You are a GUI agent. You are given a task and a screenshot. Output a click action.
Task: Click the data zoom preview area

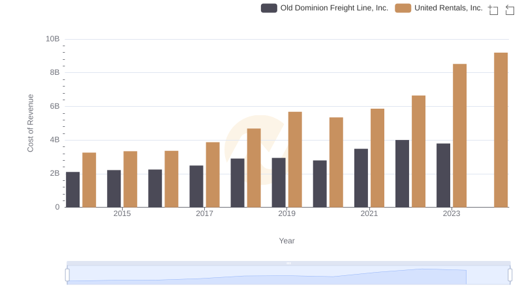click(288, 275)
